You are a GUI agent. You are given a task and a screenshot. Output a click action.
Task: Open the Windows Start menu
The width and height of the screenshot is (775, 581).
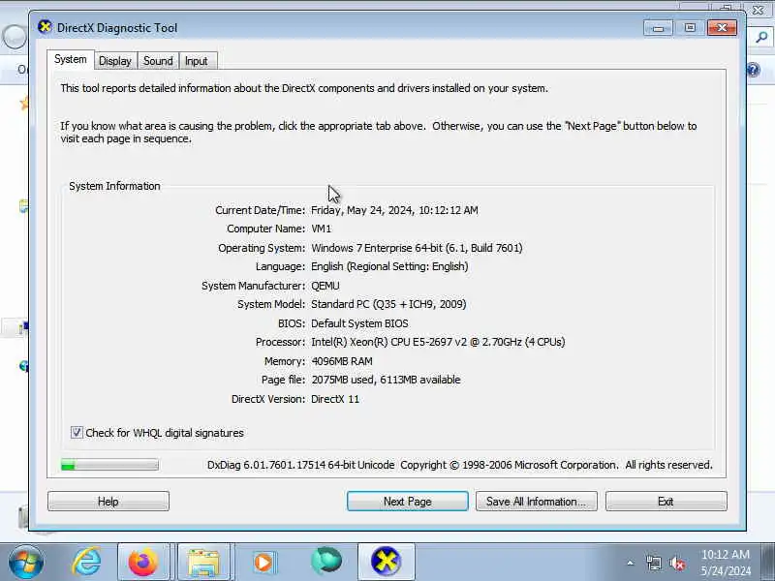point(26,562)
